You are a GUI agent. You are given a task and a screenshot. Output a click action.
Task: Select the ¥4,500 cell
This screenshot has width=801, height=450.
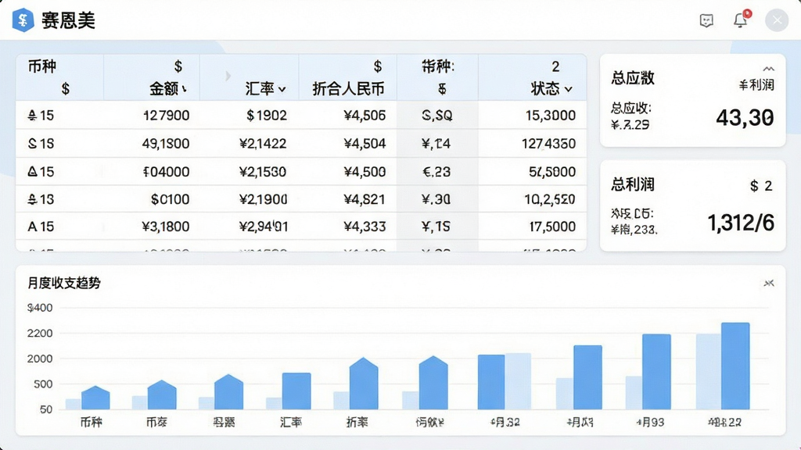(365, 171)
